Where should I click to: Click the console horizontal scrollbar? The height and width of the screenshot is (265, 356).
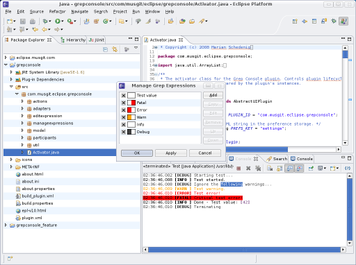click(x=244, y=250)
